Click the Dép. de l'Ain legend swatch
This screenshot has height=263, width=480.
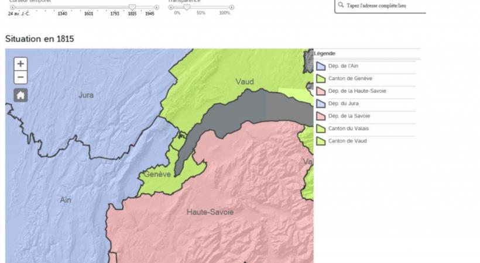coord(321,66)
